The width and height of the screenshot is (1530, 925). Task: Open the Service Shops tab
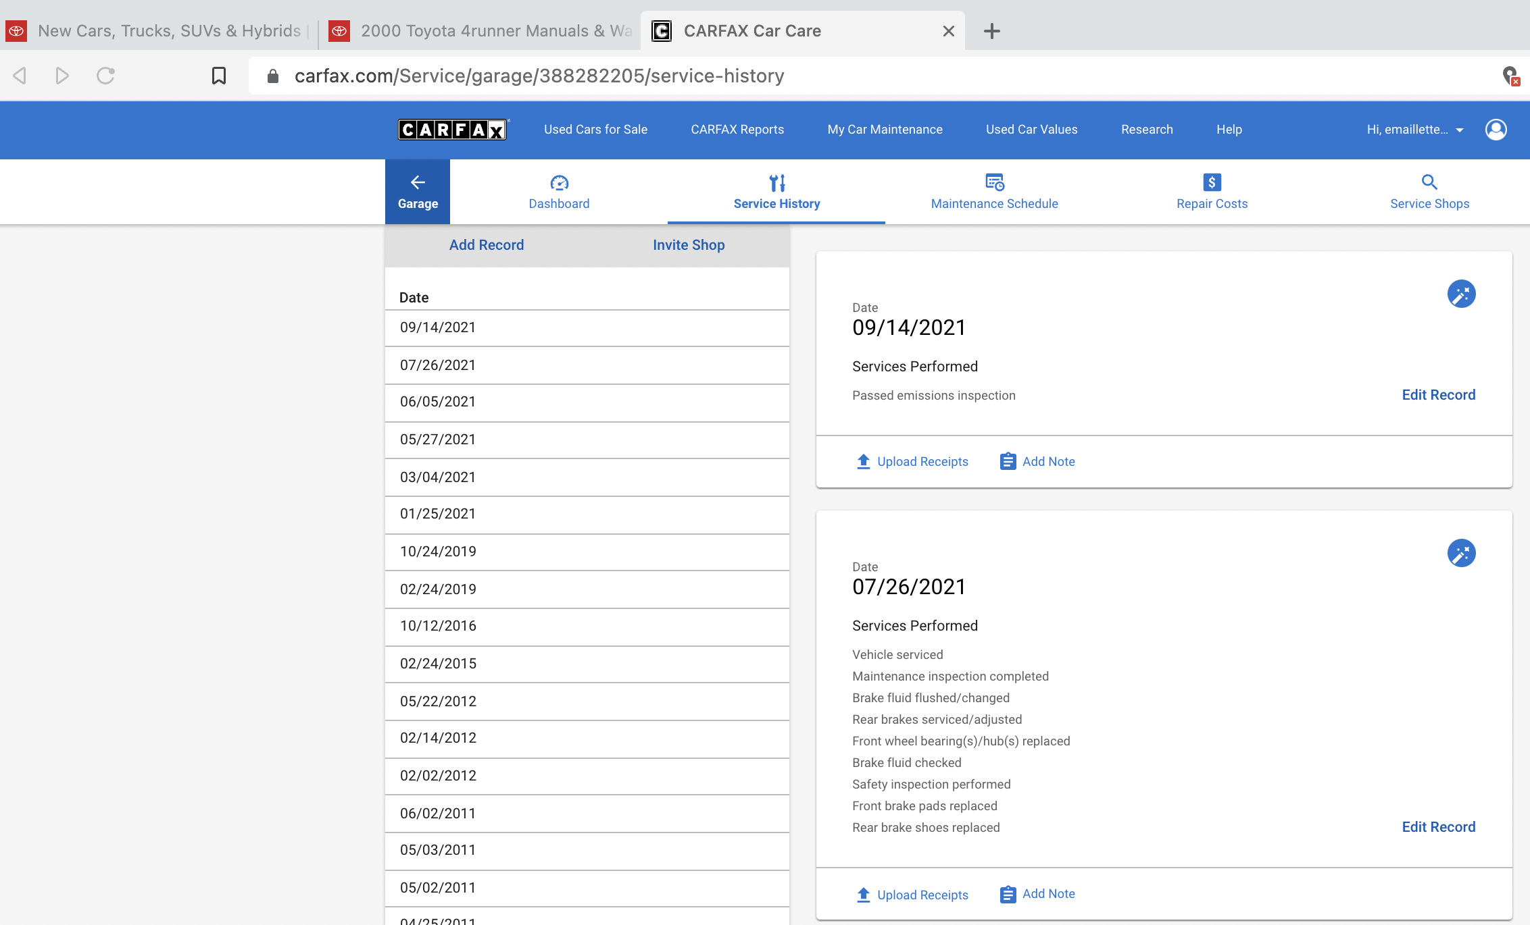(1429, 192)
